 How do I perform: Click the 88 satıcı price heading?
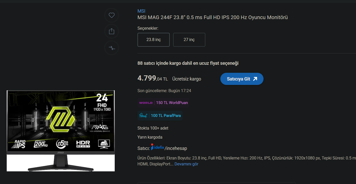click(x=188, y=63)
